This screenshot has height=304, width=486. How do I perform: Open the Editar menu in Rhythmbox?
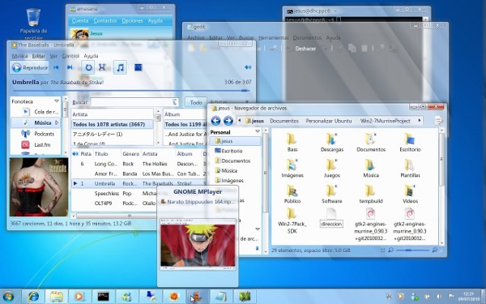(x=38, y=56)
